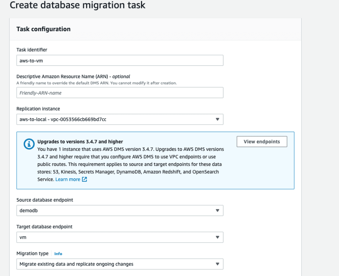The image size is (339, 276).
Task: Open the Learn more link
Action: pyautogui.click(x=68, y=179)
